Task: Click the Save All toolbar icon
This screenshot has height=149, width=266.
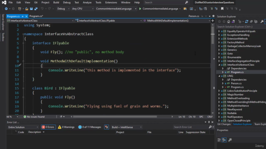Action: 36,9
